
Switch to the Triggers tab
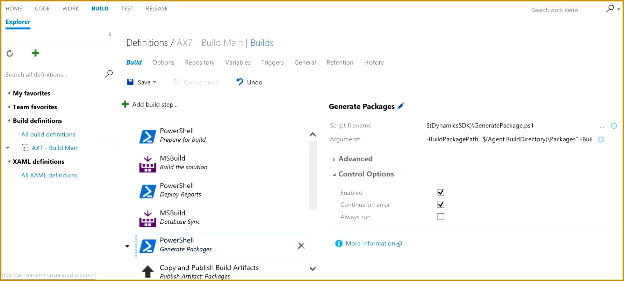click(272, 62)
